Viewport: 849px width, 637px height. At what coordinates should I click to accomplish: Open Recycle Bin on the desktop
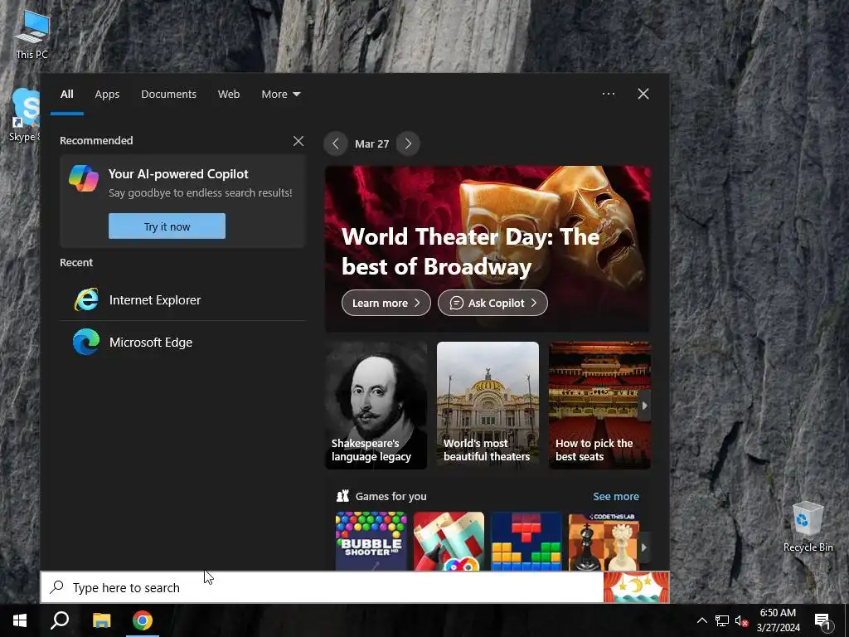(808, 526)
